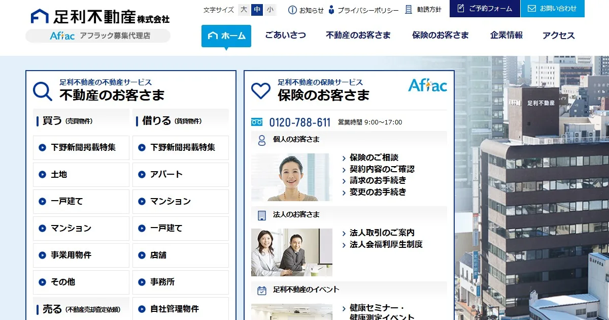Click phone number 0120-788-611
This screenshot has width=609, height=320.
tap(300, 122)
